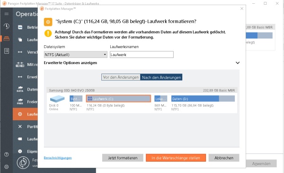
Task: Expand Erweiterte Optionen anzeigen chevron
Action: [238, 63]
